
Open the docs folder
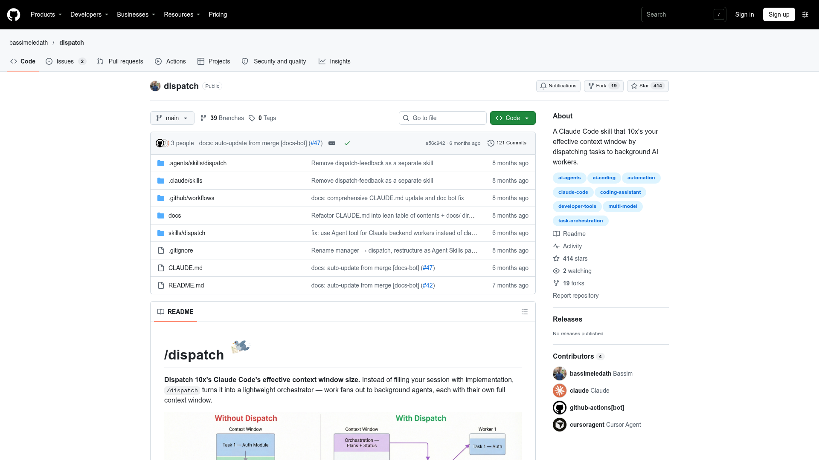175,216
